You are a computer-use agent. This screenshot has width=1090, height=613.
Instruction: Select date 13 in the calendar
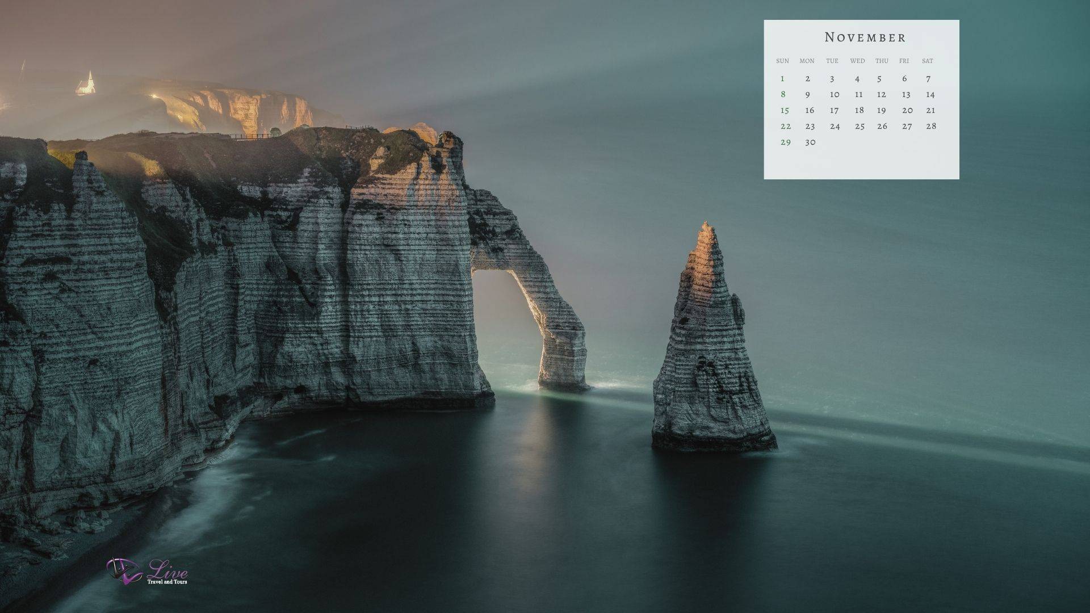tap(906, 95)
